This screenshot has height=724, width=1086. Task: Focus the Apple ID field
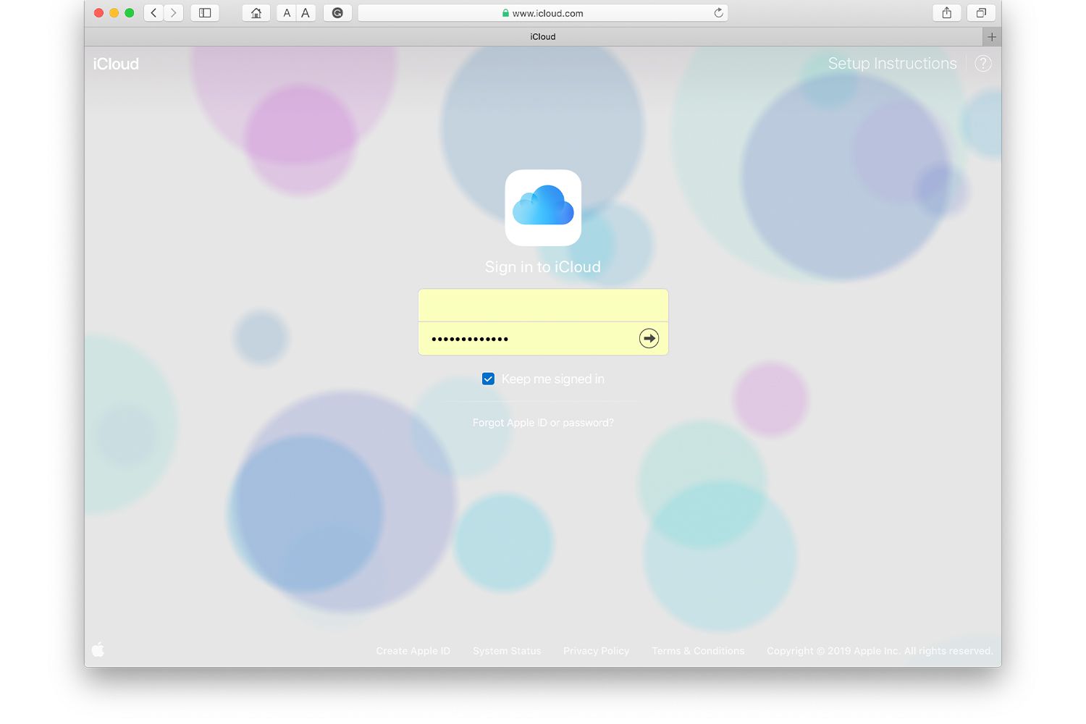(x=543, y=306)
